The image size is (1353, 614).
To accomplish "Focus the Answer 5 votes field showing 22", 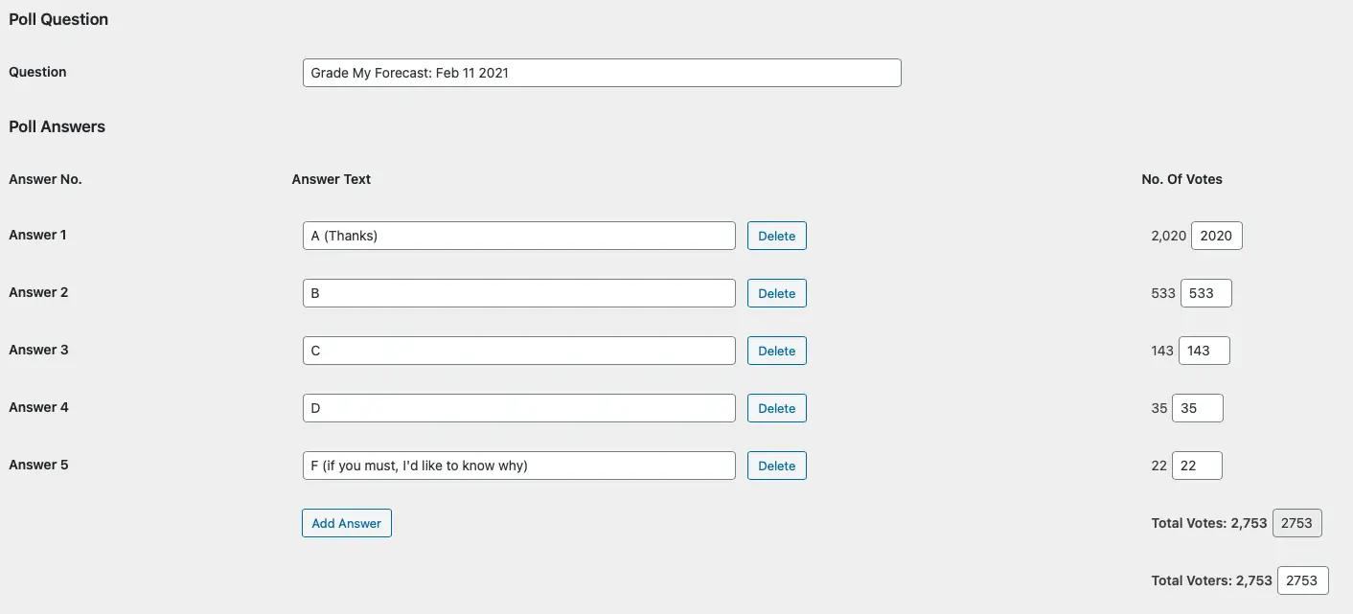I will [1197, 466].
